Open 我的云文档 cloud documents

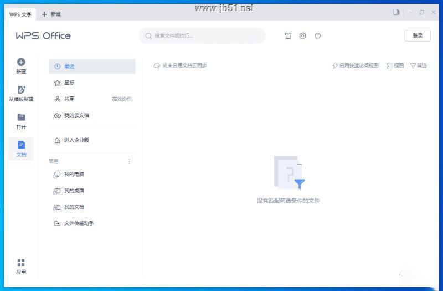[x=92, y=115]
